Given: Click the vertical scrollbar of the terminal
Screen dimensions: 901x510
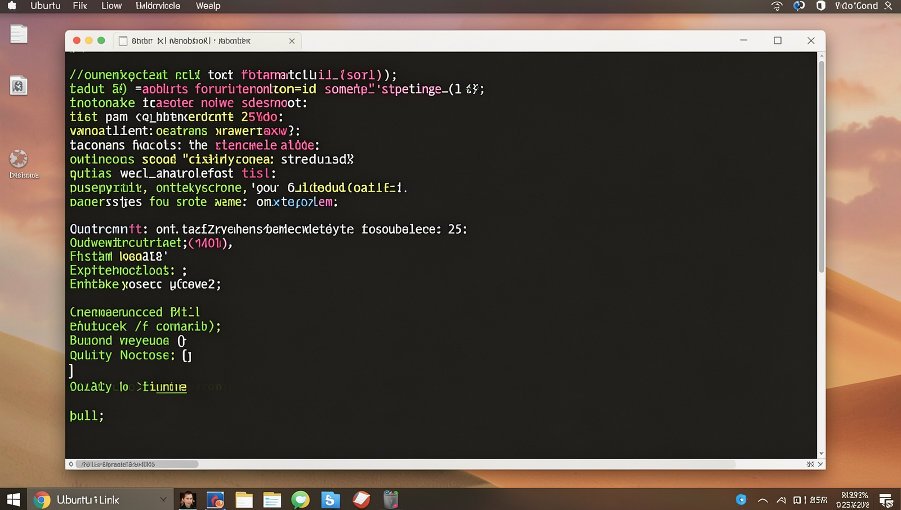Looking at the screenshot, I should pyautogui.click(x=822, y=166).
